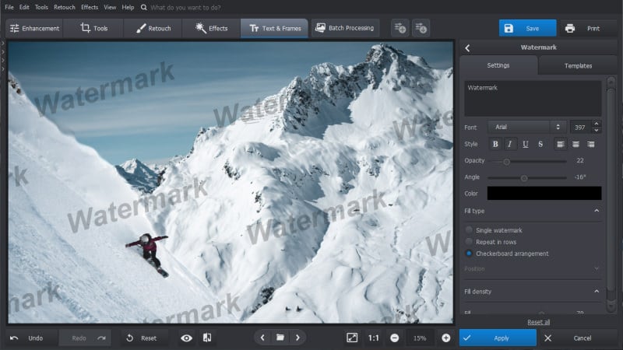Align watermark text center
This screenshot has height=350, width=623.
point(575,144)
